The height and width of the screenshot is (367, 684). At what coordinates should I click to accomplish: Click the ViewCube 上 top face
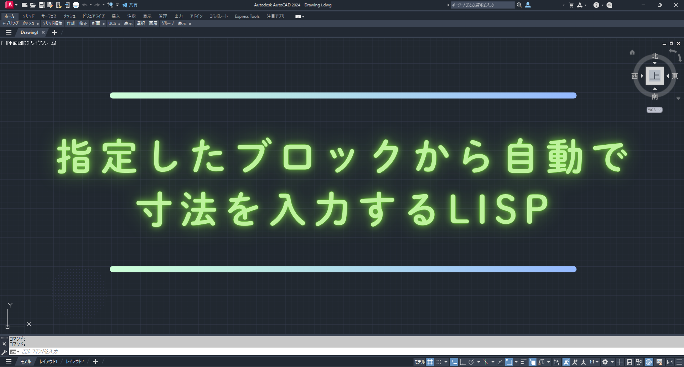click(654, 76)
